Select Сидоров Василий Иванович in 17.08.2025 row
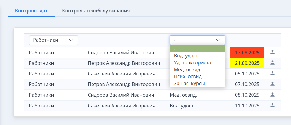This screenshot has width=291, height=125. click(x=121, y=53)
